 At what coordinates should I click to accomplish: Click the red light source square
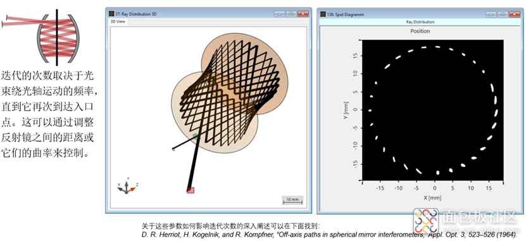191,190
